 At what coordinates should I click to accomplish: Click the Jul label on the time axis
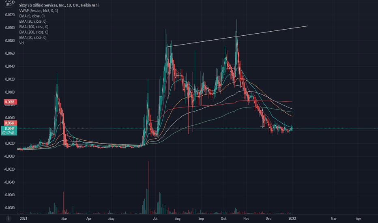155,219
